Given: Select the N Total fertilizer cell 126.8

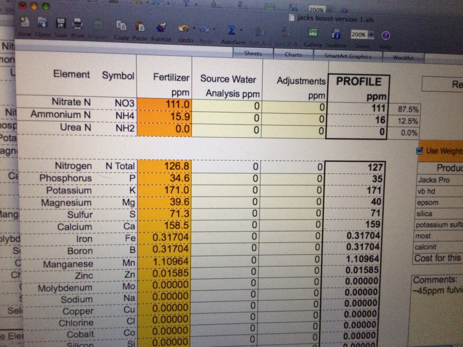Looking at the screenshot, I should click(164, 167).
